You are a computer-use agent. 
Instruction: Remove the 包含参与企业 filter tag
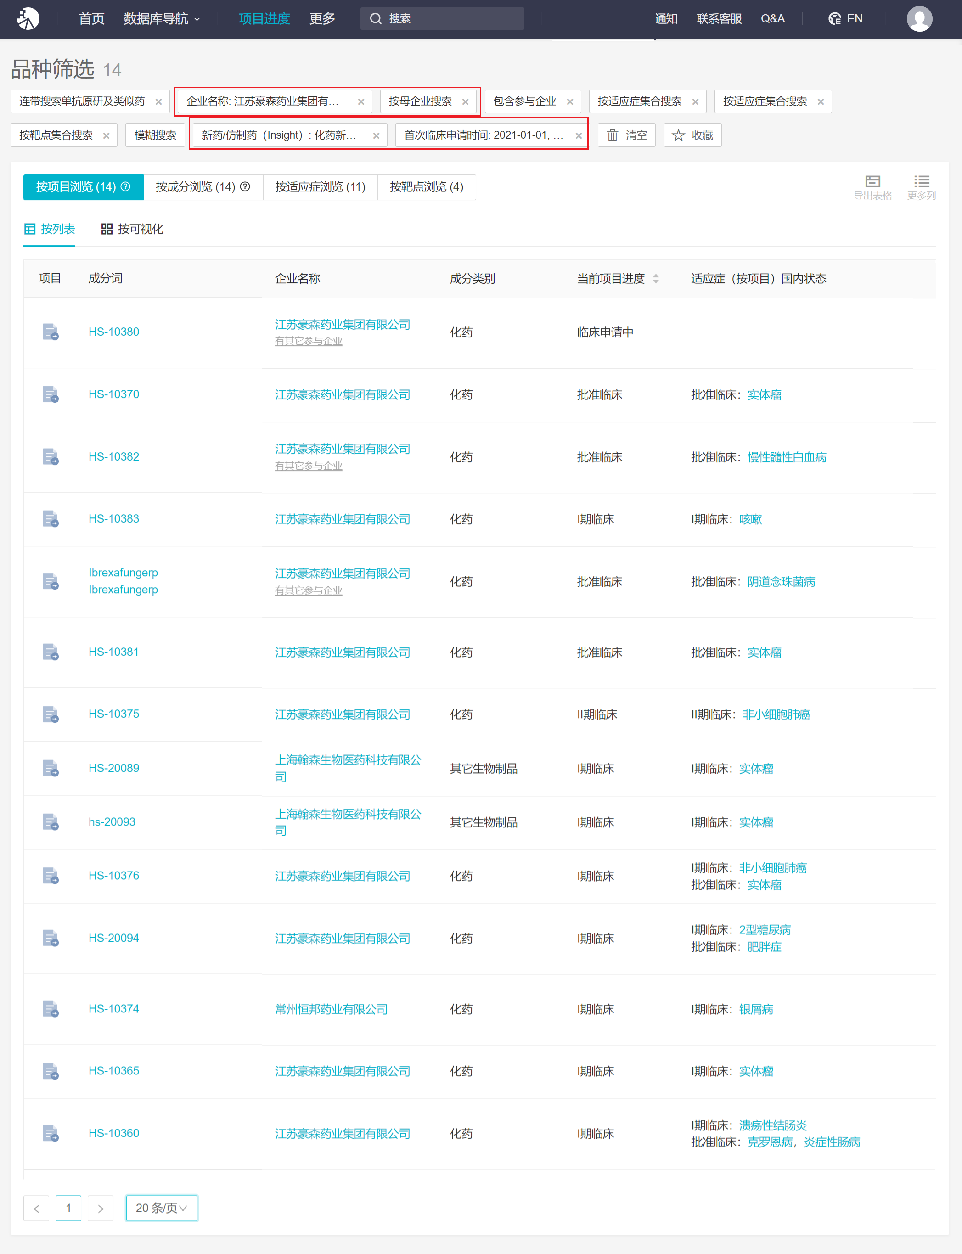pos(570,102)
